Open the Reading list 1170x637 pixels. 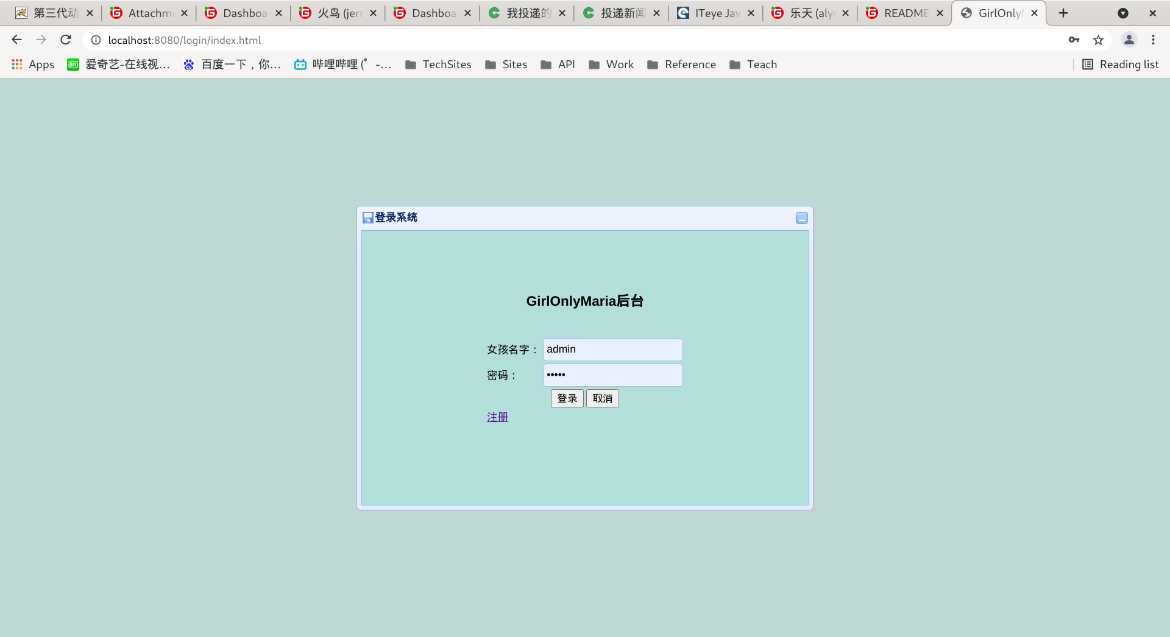point(1120,65)
